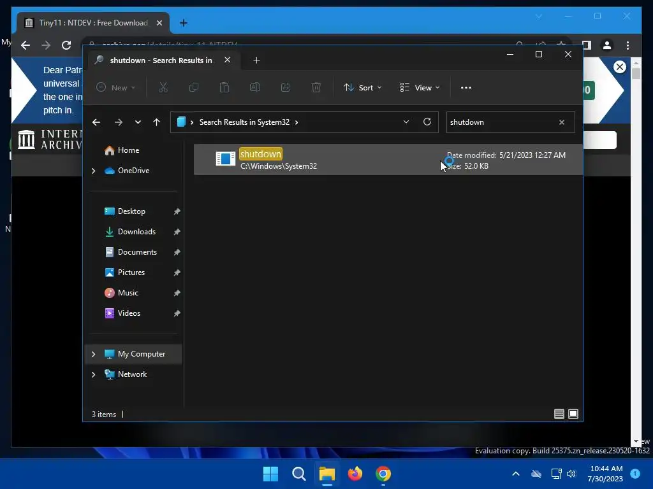Select OneDrive in navigation pane
653x489 pixels.
tap(133, 171)
